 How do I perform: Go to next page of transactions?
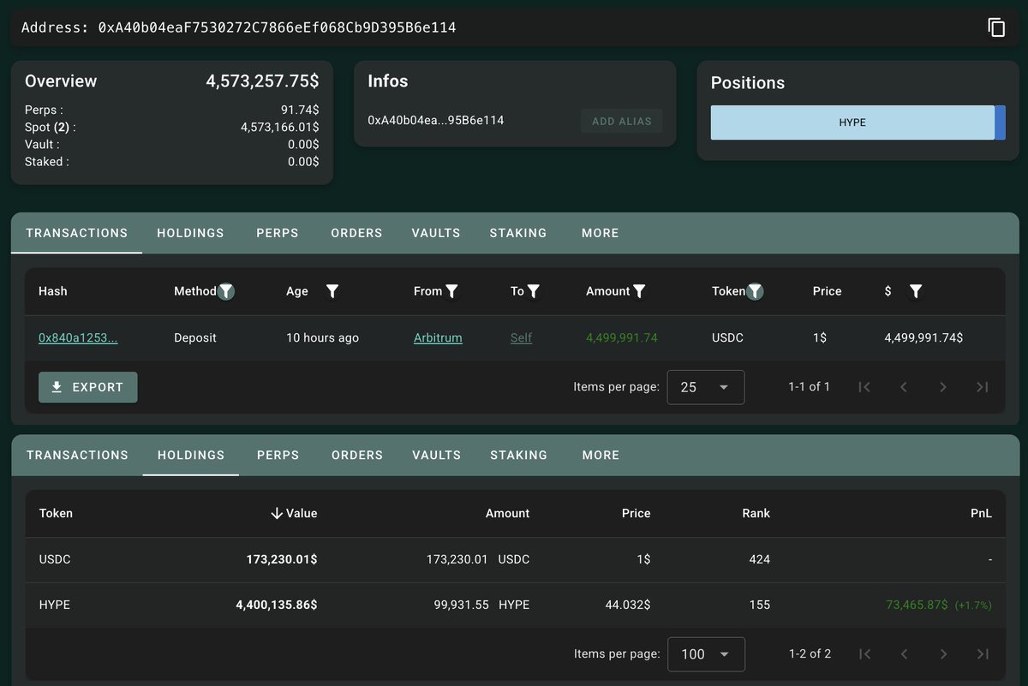click(x=943, y=387)
